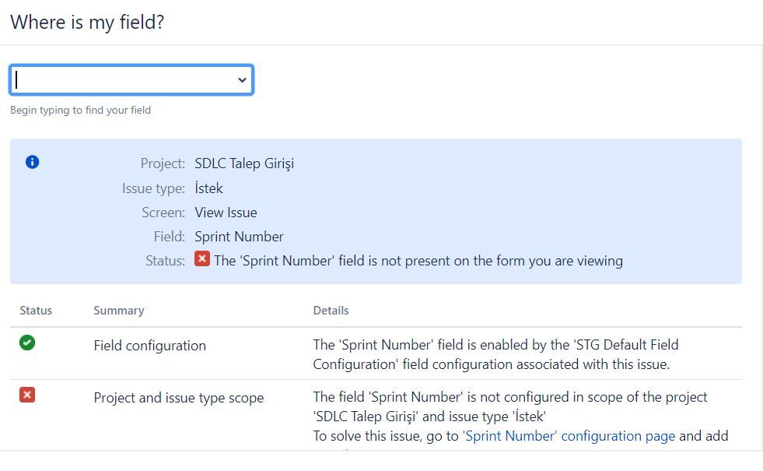Viewport: 763px width, 471px height.
Task: Click the Status column header
Action: point(36,311)
